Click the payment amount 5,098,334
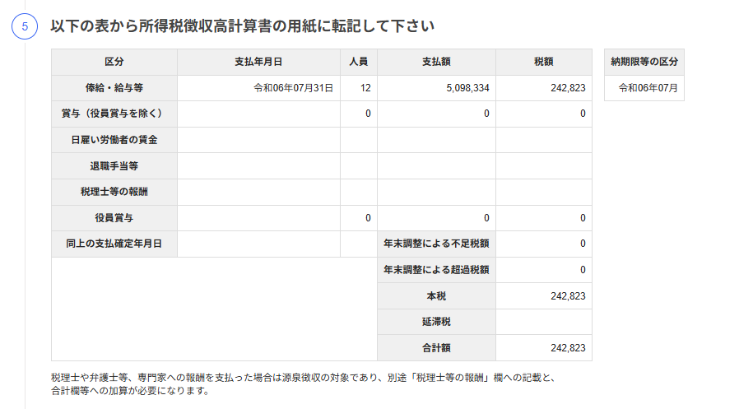Image resolution: width=739 pixels, height=409 pixels. pyautogui.click(x=467, y=88)
